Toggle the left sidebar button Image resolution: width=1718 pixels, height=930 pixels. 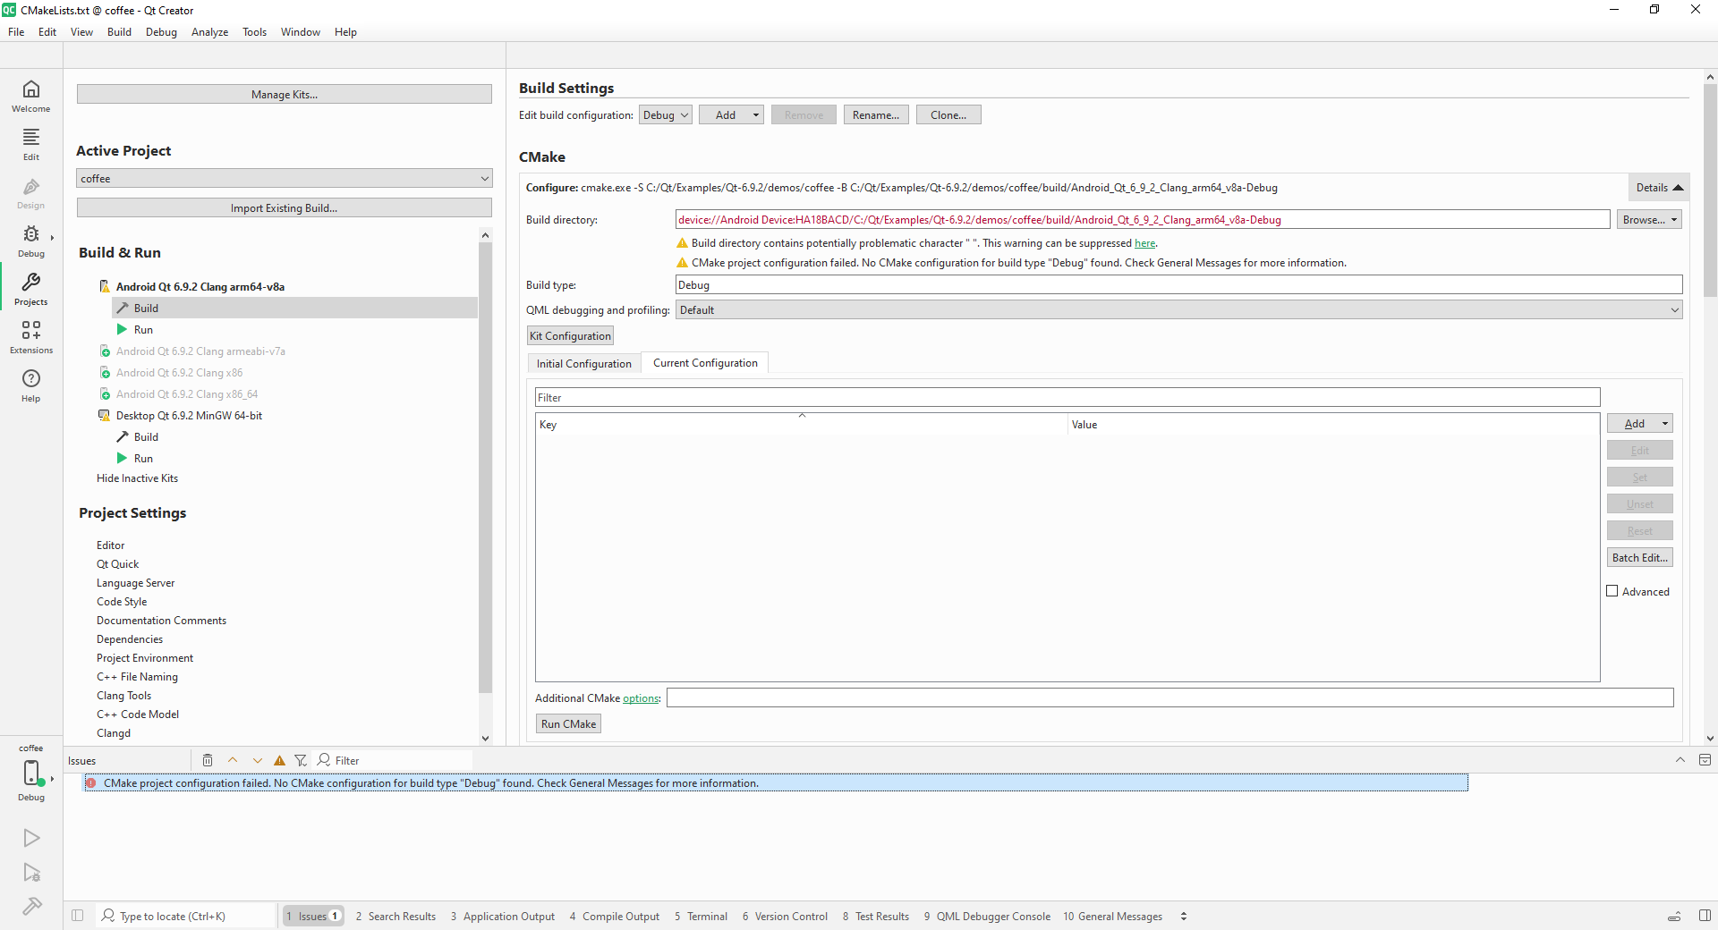(78, 916)
